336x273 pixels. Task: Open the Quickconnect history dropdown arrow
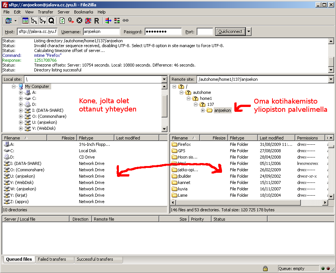249,31
